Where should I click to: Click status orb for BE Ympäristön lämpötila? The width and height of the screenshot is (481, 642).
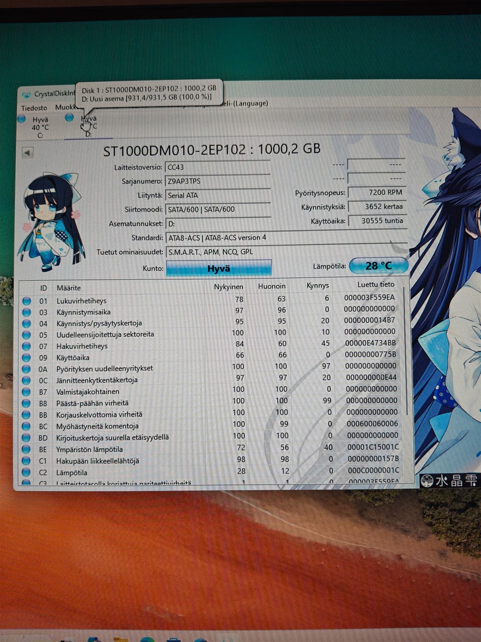point(27,449)
